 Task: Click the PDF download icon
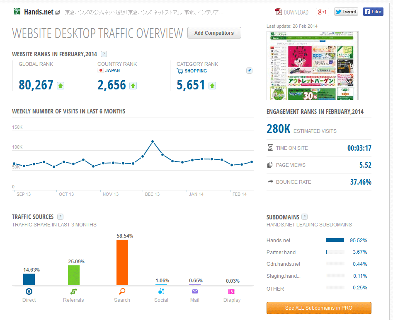pyautogui.click(x=279, y=12)
